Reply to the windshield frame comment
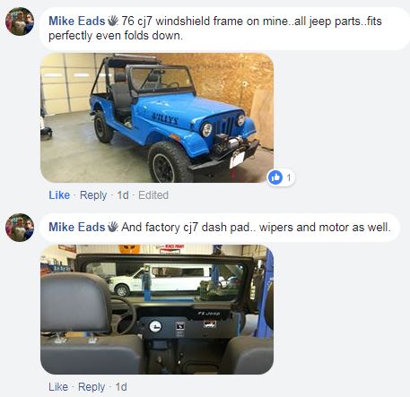410x397 pixels. point(93,195)
